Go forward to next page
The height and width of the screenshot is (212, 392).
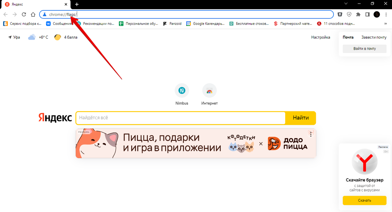coord(14,14)
